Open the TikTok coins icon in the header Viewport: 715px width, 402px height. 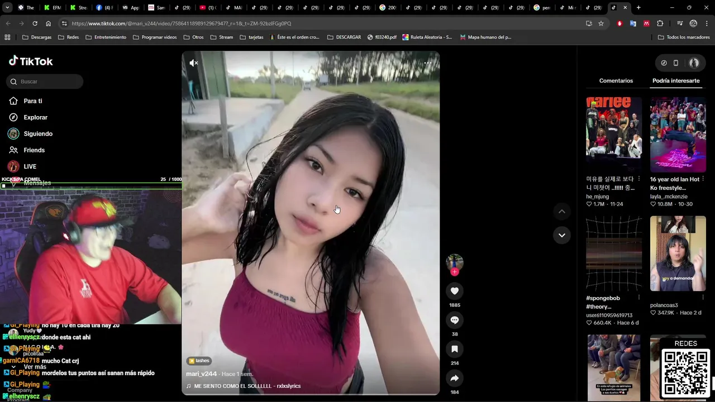[664, 63]
